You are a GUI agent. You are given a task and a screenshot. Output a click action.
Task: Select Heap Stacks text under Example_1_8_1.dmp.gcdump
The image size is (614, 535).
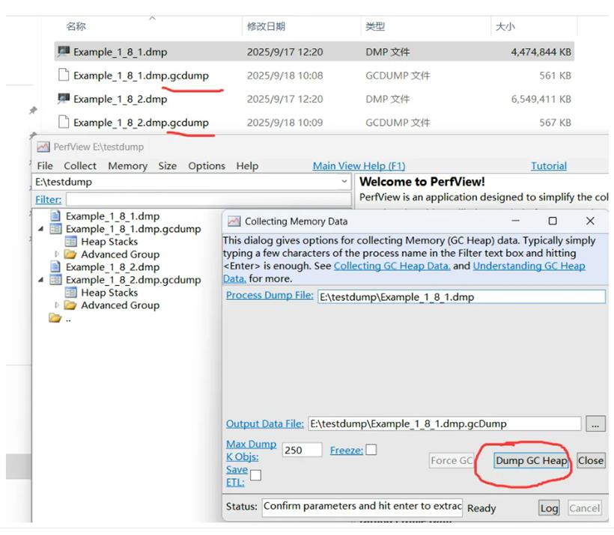[x=109, y=242]
